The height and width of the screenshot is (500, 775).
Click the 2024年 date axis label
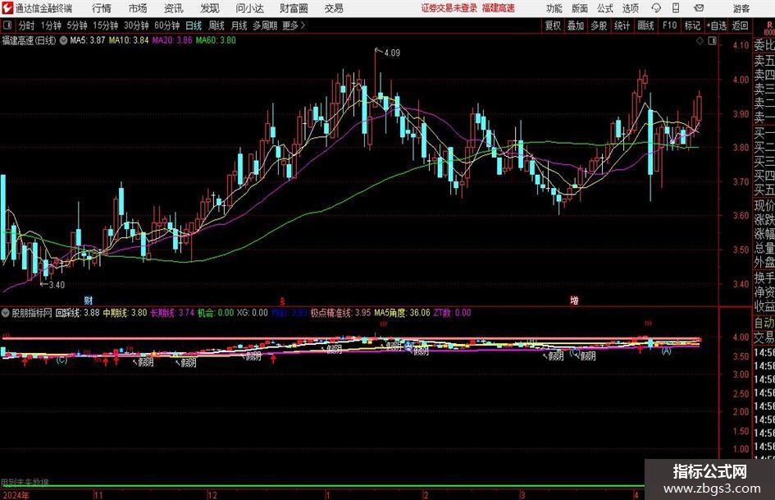16,495
